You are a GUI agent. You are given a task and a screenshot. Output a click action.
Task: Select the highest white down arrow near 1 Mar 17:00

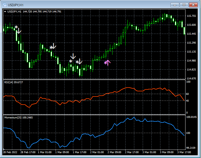(73, 56)
